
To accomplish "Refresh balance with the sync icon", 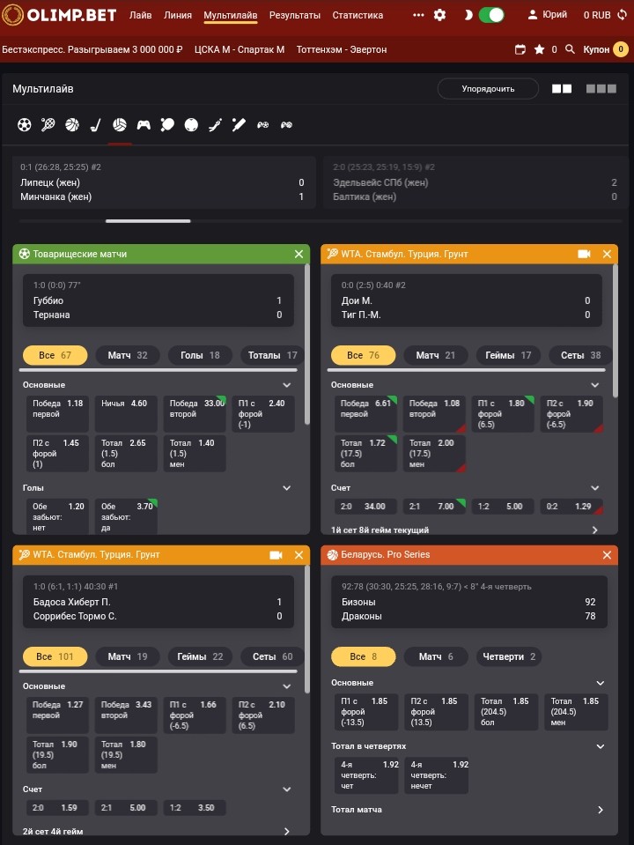I will tap(623, 15).
